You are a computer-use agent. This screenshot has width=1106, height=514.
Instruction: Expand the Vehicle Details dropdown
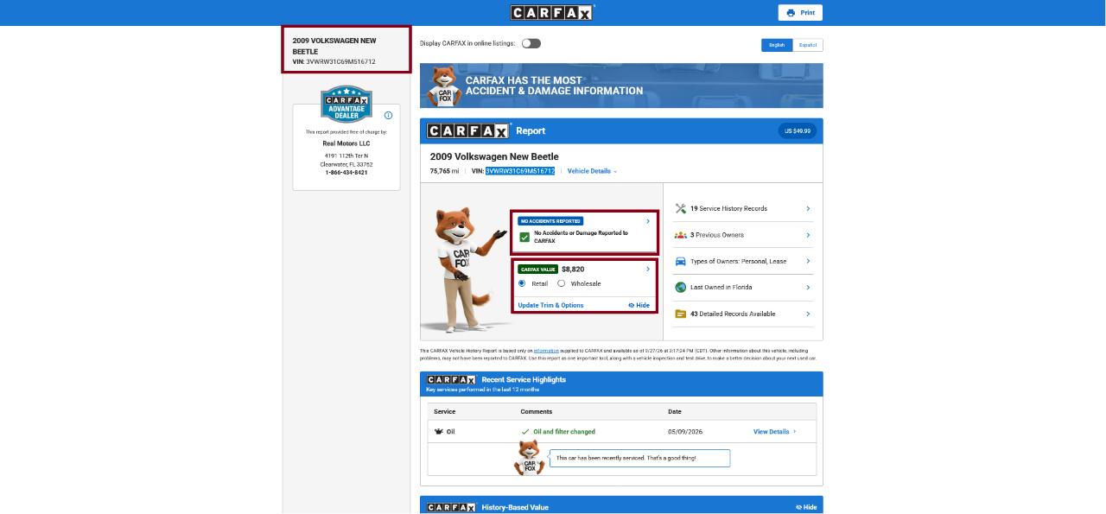(592, 171)
